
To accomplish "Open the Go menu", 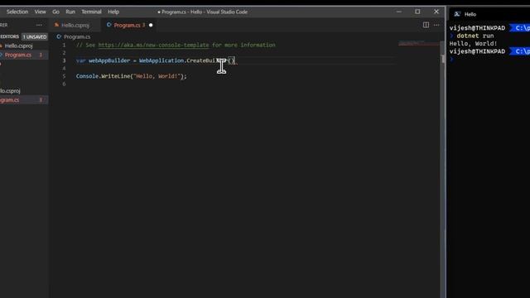I will coord(55,12).
